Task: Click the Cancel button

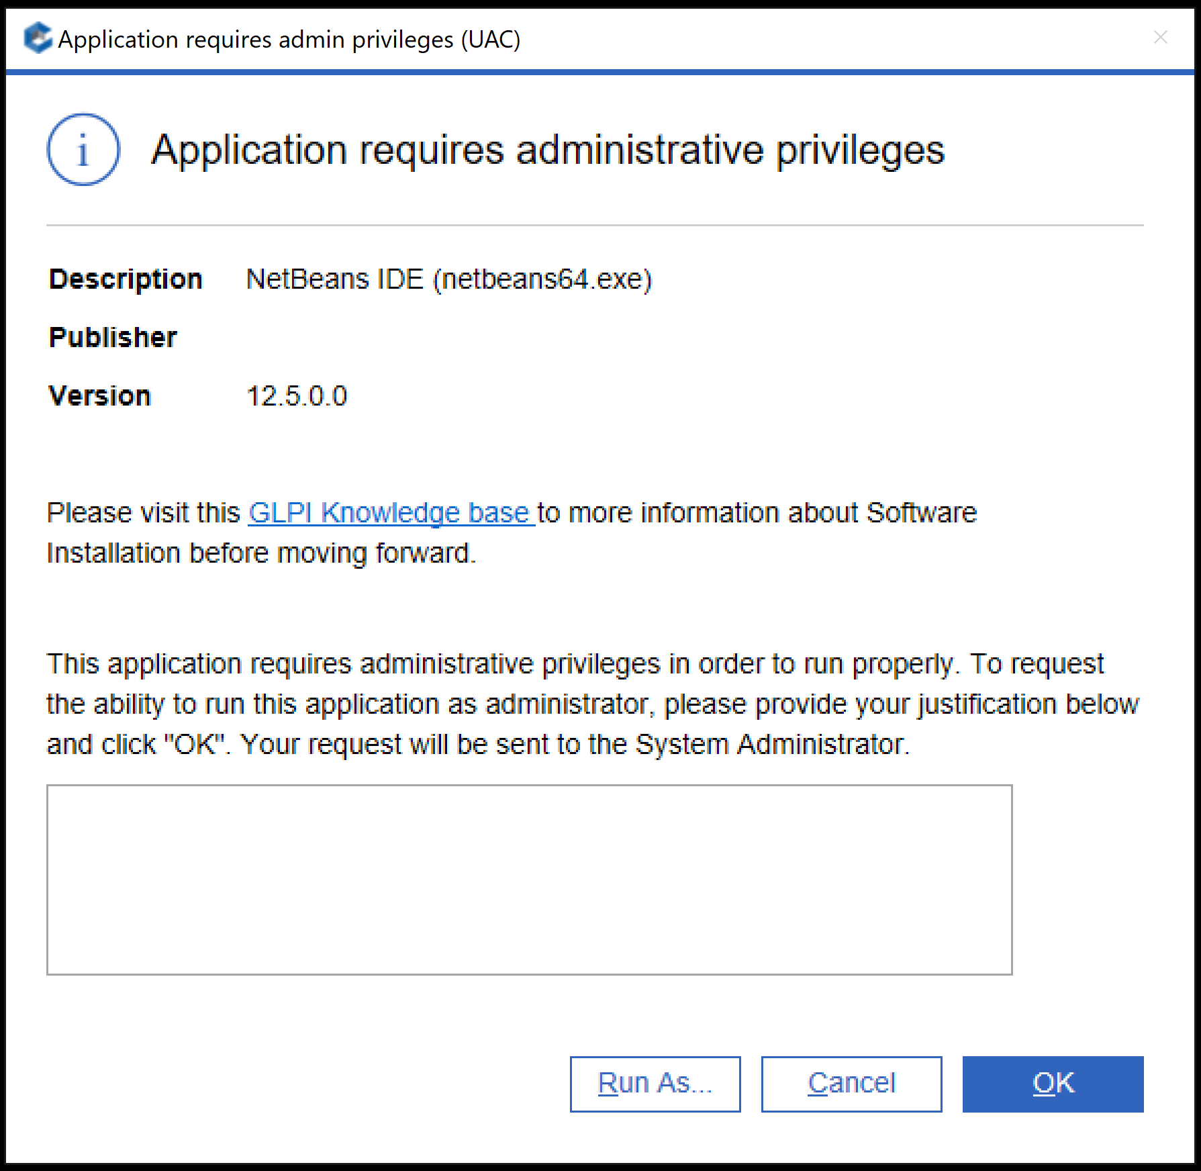Action: (851, 1084)
